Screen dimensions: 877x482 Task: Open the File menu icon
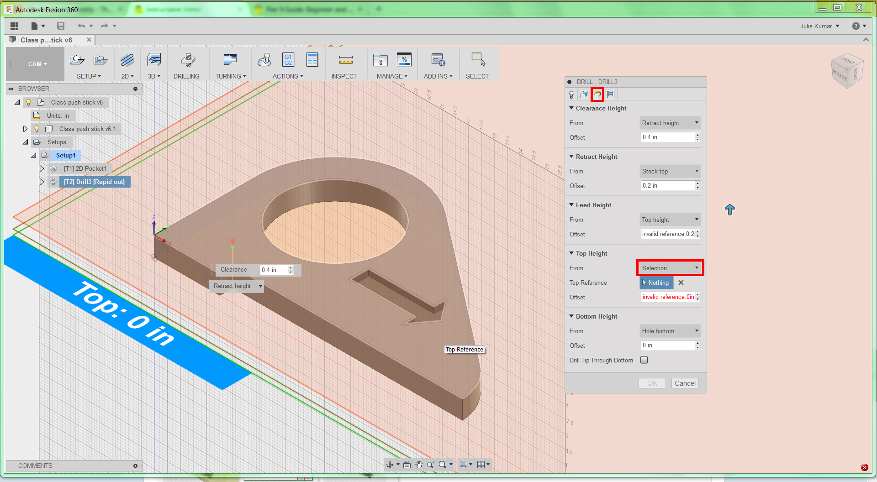click(35, 26)
